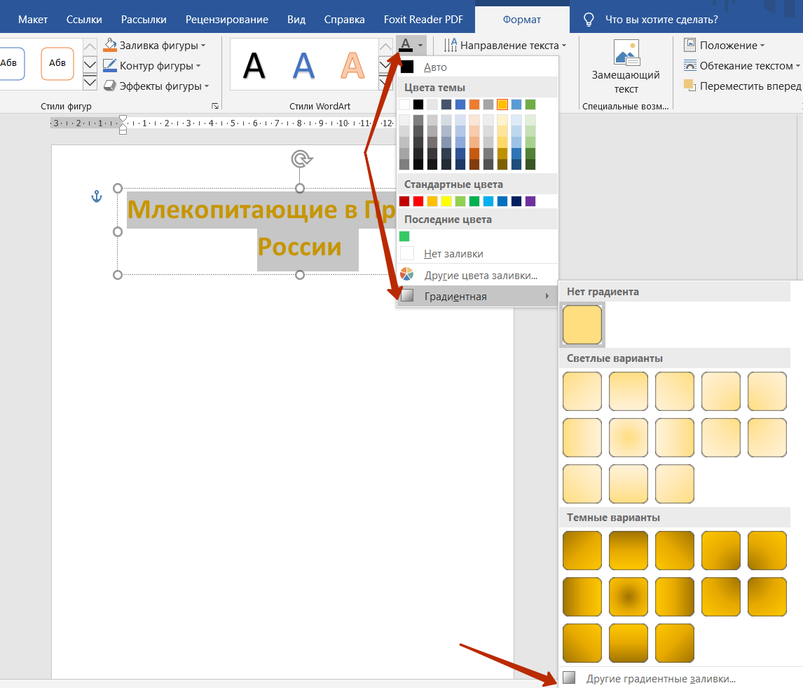Pick the recent green color swatch
The height and width of the screenshot is (688, 803).
pyautogui.click(x=404, y=236)
